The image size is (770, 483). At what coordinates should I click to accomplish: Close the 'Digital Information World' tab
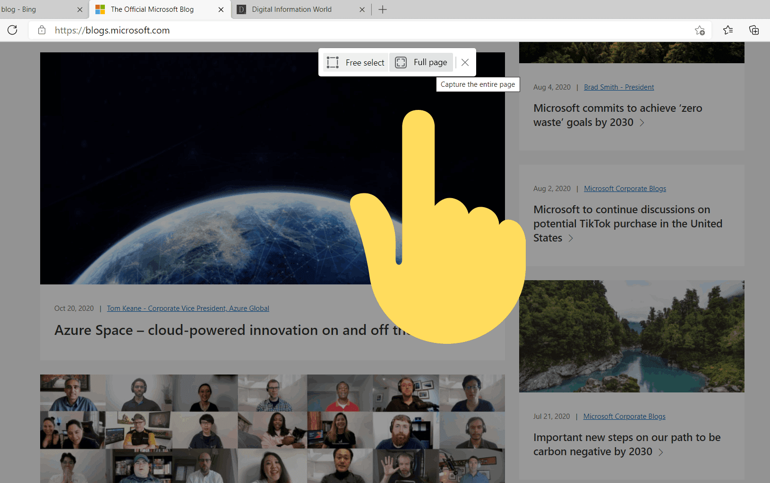362,9
